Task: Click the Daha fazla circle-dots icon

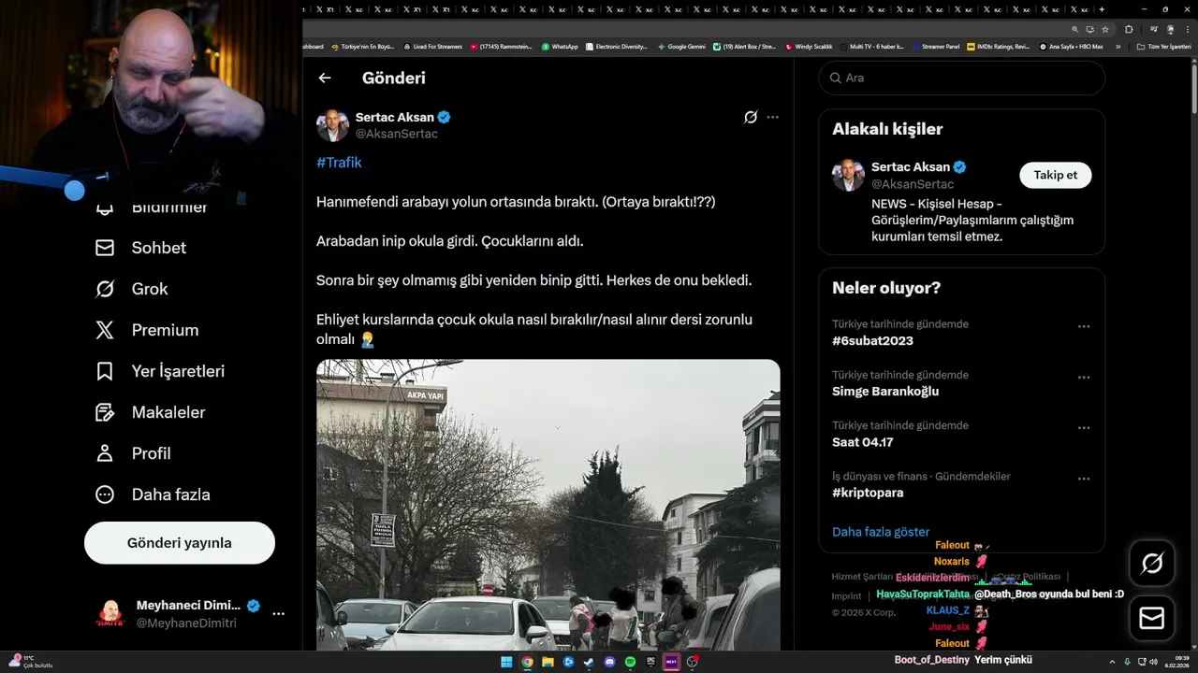Action: click(105, 494)
